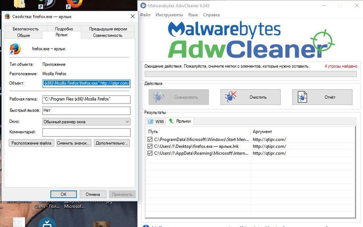Select the C:\ProgramData Start Menu path row
The image size is (363, 227).
(x=201, y=139)
